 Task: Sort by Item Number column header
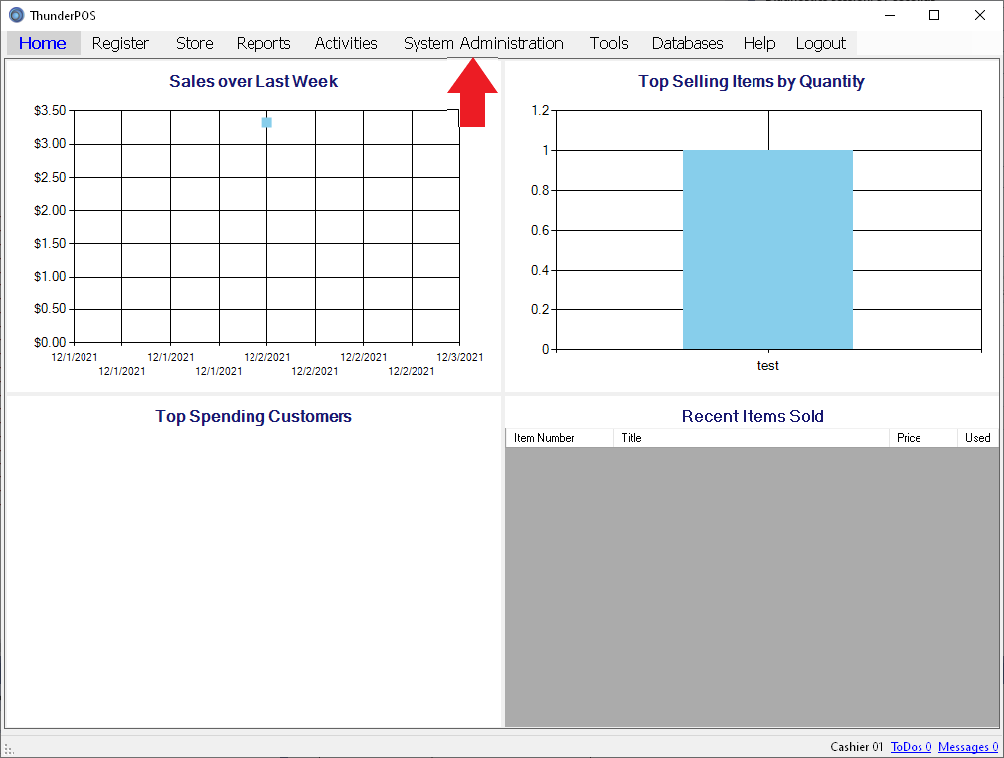coord(559,438)
